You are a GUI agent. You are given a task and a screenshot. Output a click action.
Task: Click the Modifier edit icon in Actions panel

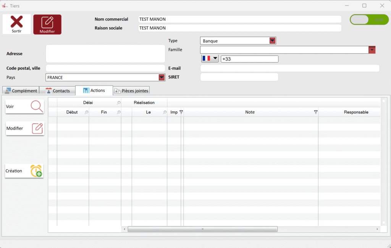pos(37,128)
